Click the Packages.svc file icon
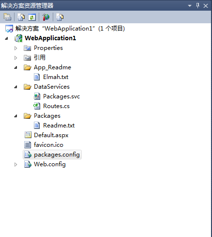The width and height of the screenshot is (212, 237). tap(37, 96)
